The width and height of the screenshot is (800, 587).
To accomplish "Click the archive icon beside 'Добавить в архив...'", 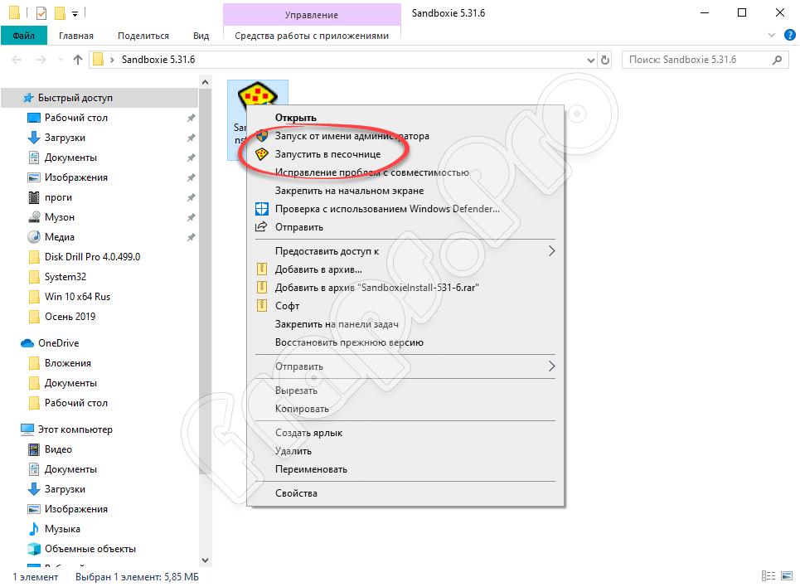I will 261,269.
